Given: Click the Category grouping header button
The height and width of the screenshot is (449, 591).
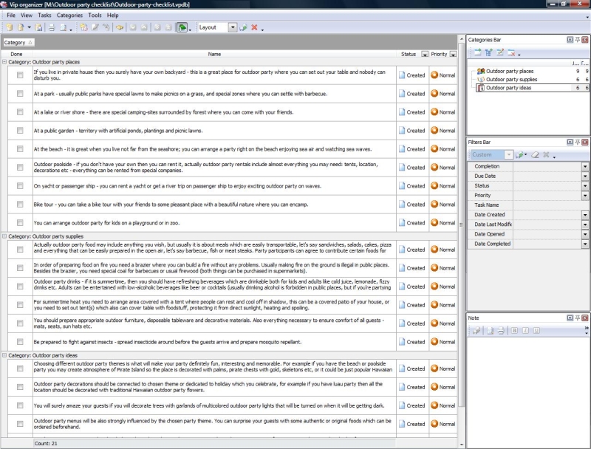Looking at the screenshot, I should 17,43.
